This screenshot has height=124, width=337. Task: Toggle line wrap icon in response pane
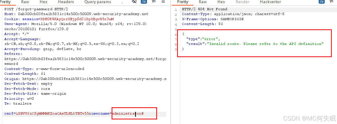coord(322,2)
